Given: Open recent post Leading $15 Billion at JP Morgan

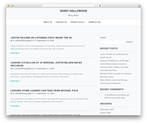Looking at the screenshot, I should coord(114,62).
